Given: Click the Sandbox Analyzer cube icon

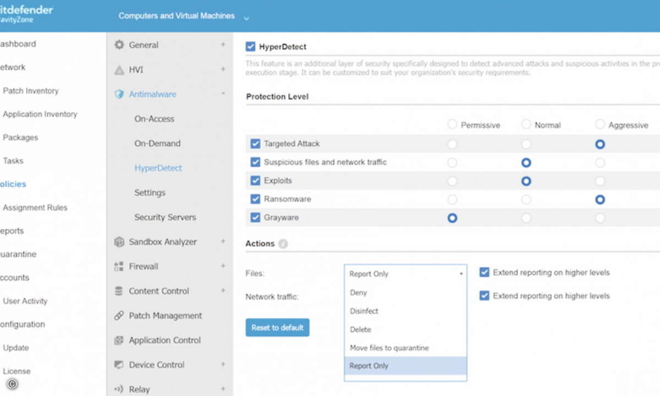Looking at the screenshot, I should click(119, 242).
